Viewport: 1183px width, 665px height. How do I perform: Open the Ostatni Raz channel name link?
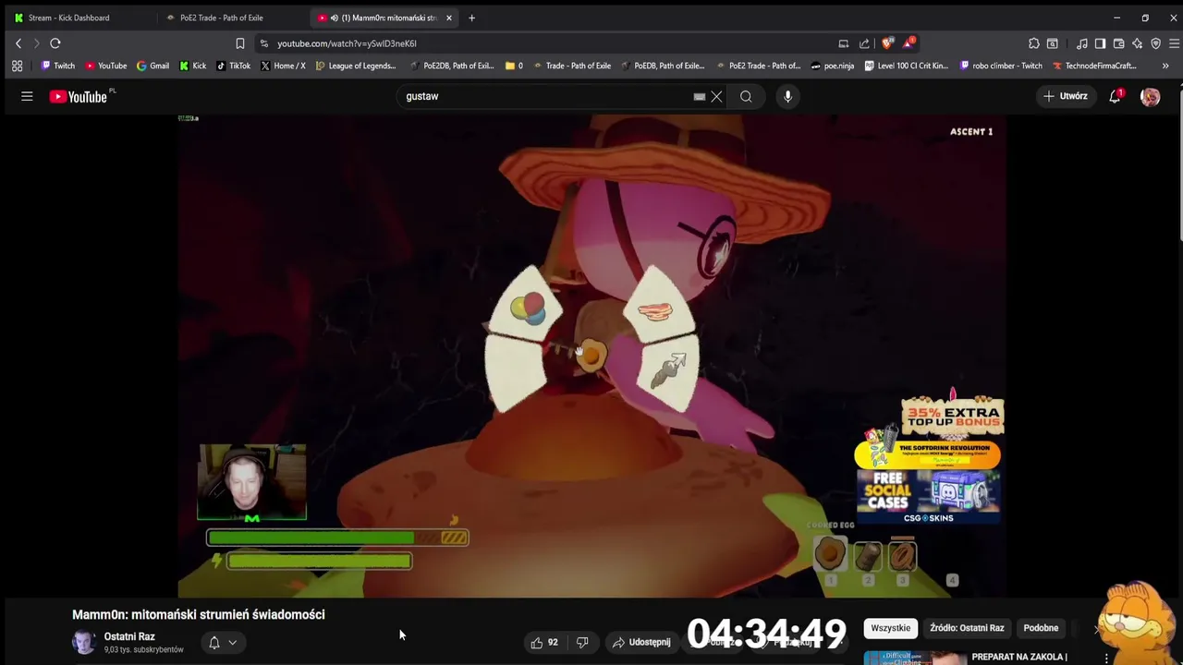[129, 636]
